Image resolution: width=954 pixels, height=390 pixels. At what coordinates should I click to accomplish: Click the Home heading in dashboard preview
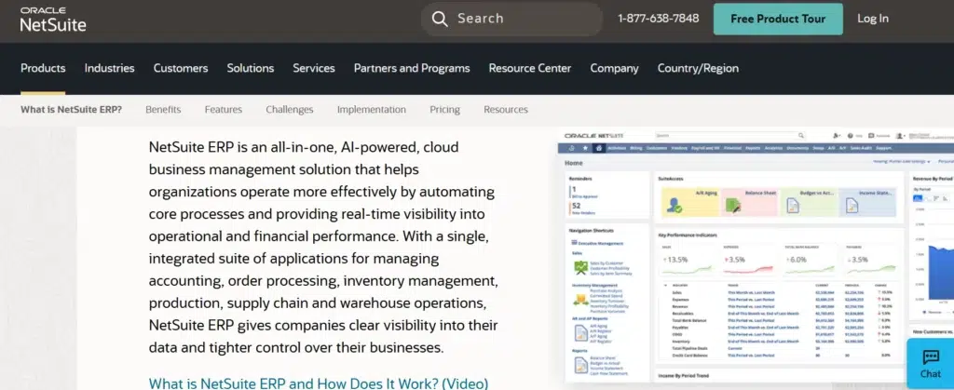574,163
